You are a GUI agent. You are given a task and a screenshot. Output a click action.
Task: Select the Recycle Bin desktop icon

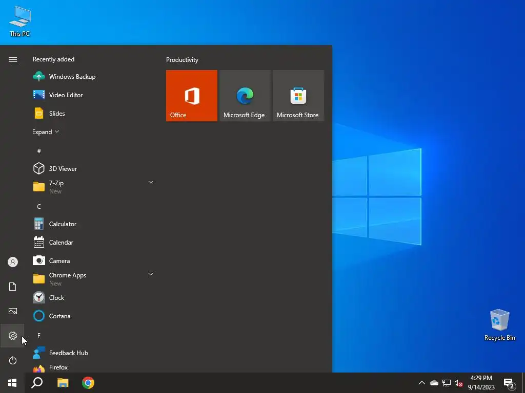[499, 325]
